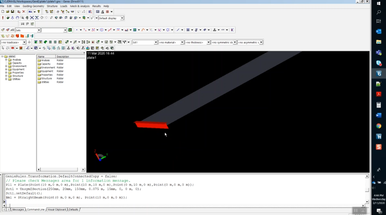Click the Name column header
386x215 pixels.
click(x=46, y=57)
